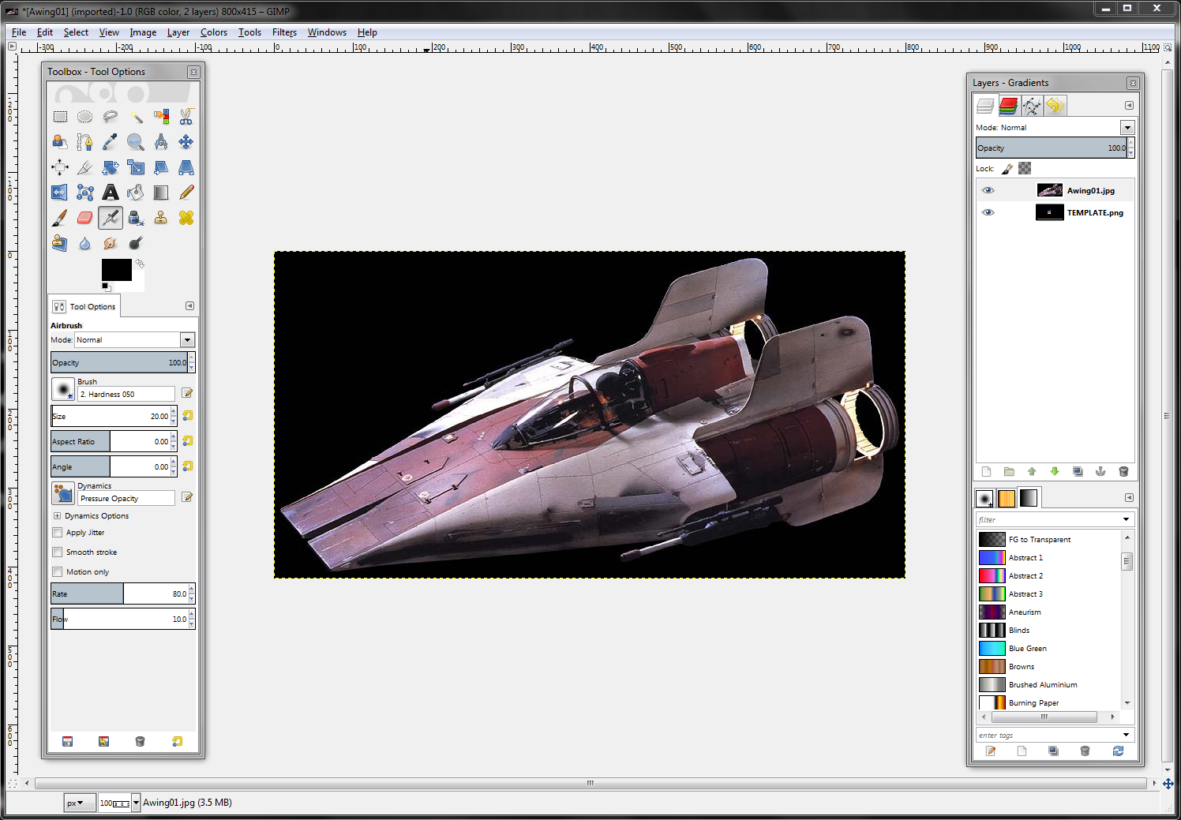Select the Perspective tool
Screen dimensions: 1181x820
186,167
